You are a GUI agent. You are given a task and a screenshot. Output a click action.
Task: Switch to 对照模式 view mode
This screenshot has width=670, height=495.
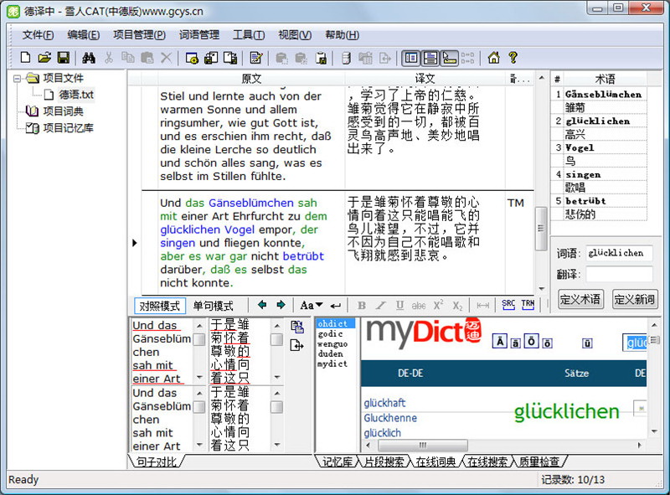[159, 306]
